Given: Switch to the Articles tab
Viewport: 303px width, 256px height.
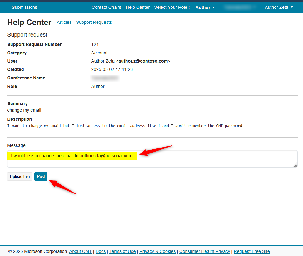Looking at the screenshot, I should pos(64,22).
